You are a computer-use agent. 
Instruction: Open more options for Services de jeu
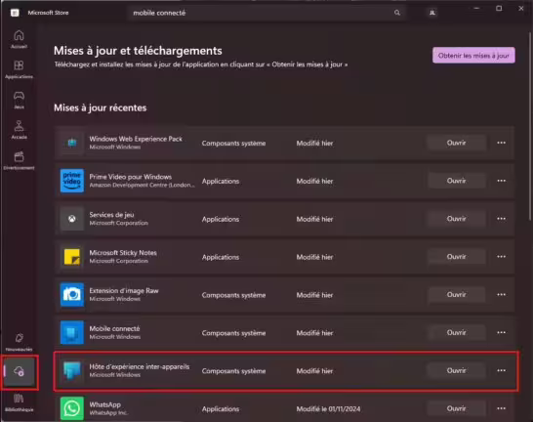tap(502, 219)
